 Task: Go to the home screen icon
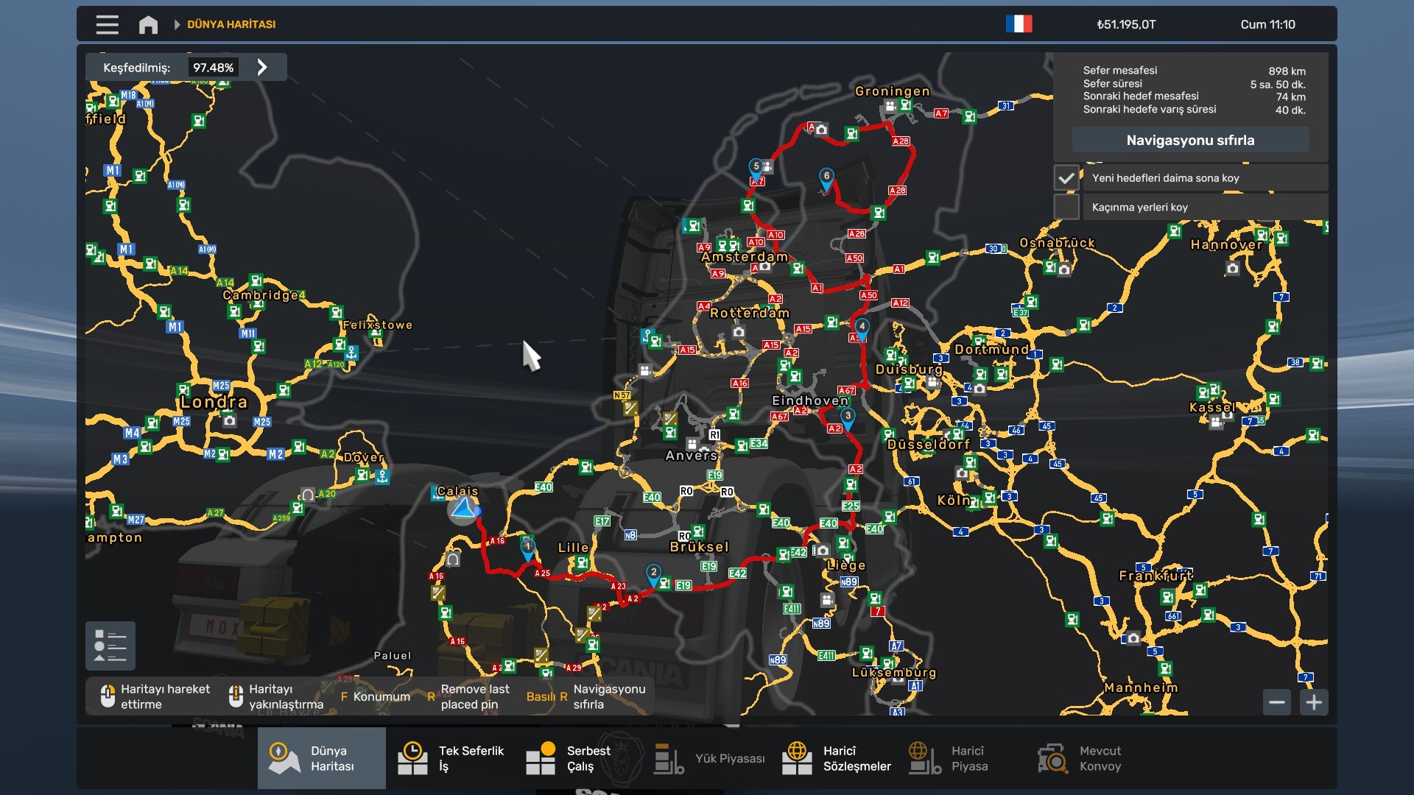148,25
